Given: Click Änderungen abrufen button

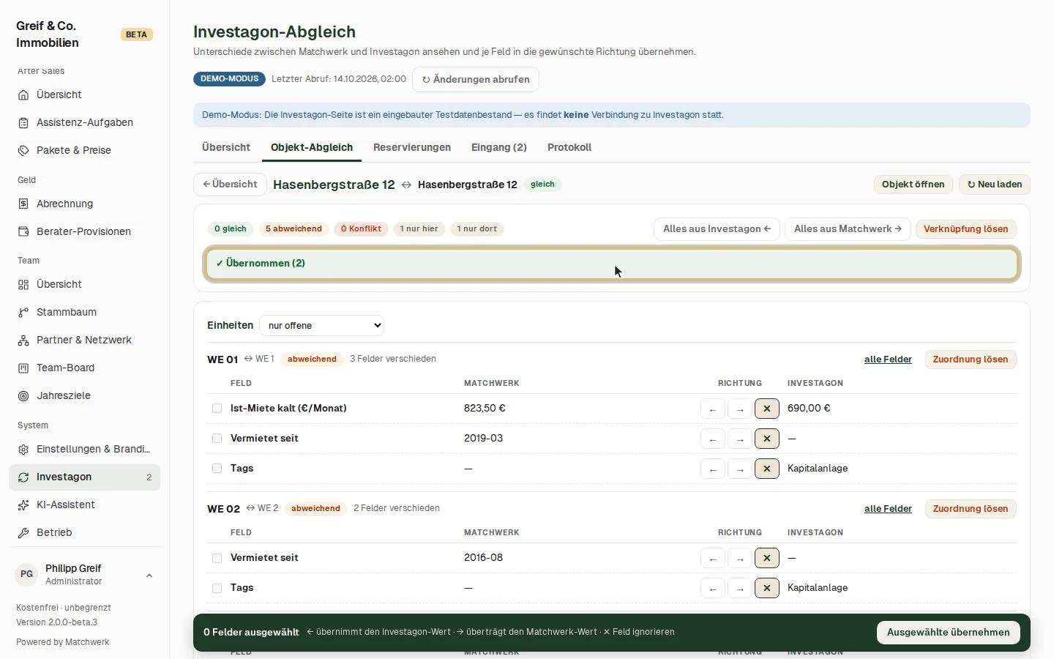Looking at the screenshot, I should click(476, 80).
